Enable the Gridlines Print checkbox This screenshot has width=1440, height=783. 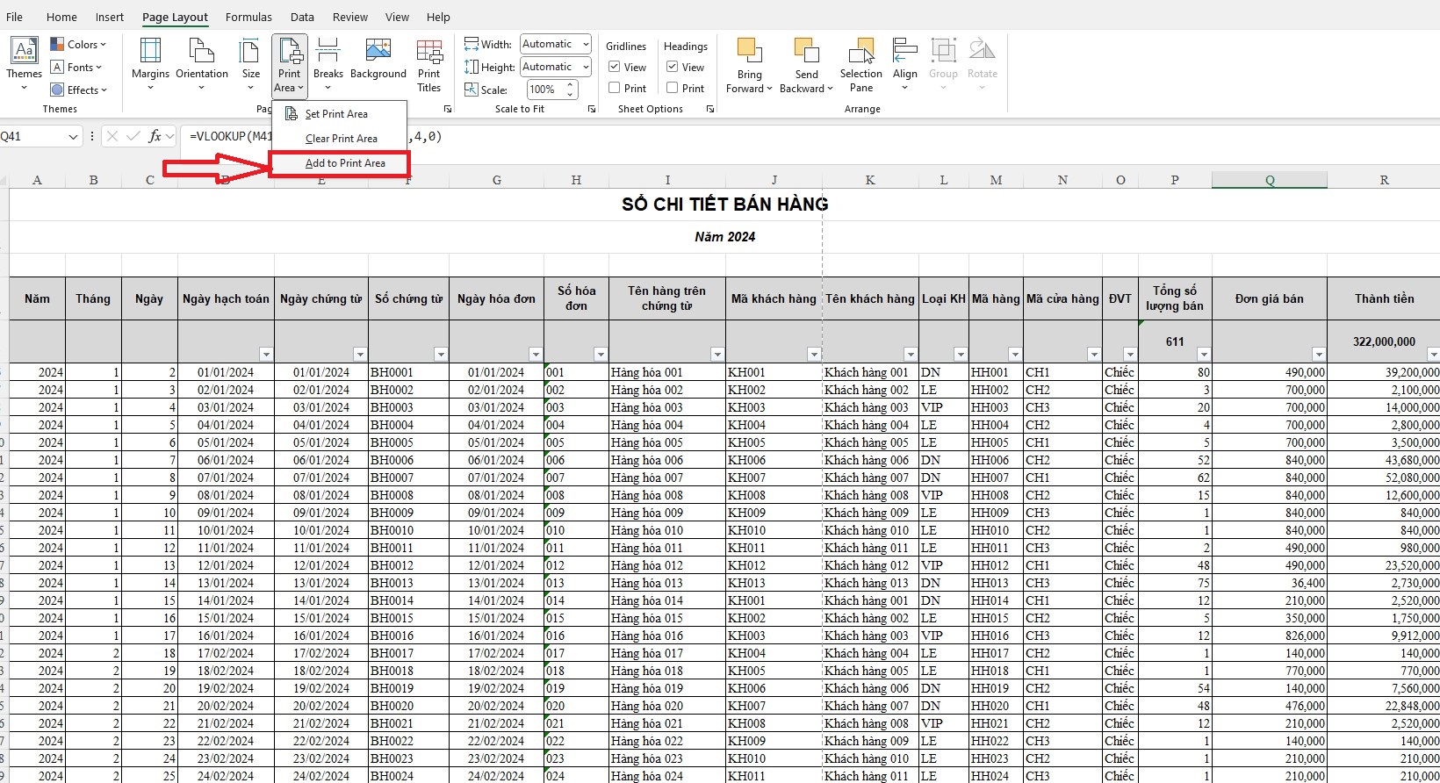click(x=615, y=88)
